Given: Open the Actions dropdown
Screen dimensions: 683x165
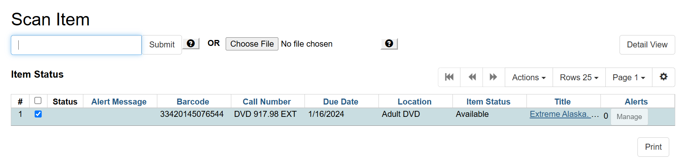Looking at the screenshot, I should [529, 77].
